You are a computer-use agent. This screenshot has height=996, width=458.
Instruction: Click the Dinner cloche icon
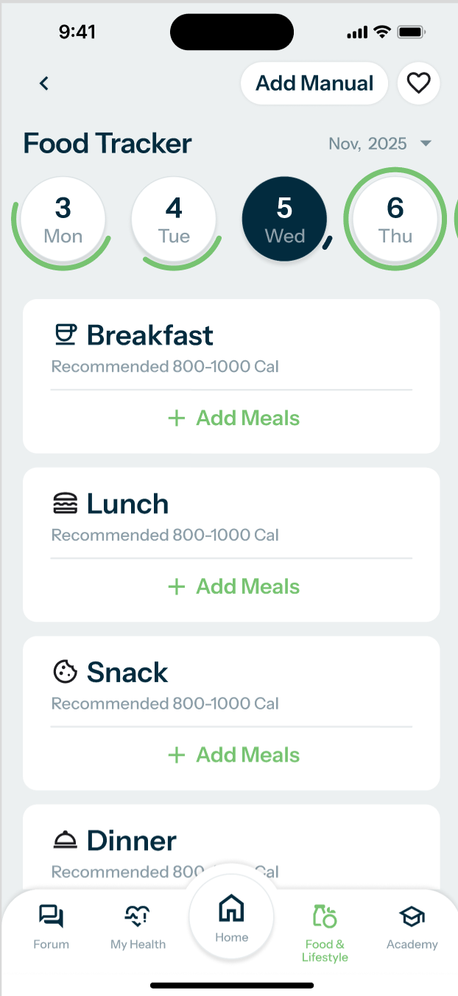(x=66, y=841)
